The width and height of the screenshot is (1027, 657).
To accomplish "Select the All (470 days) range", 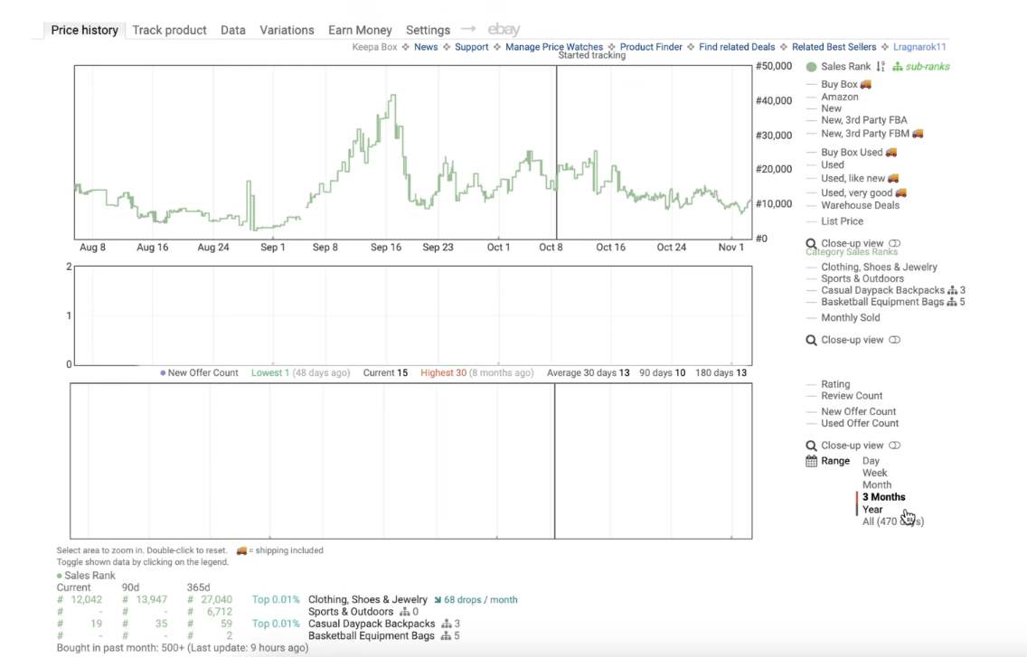I will click(x=893, y=522).
